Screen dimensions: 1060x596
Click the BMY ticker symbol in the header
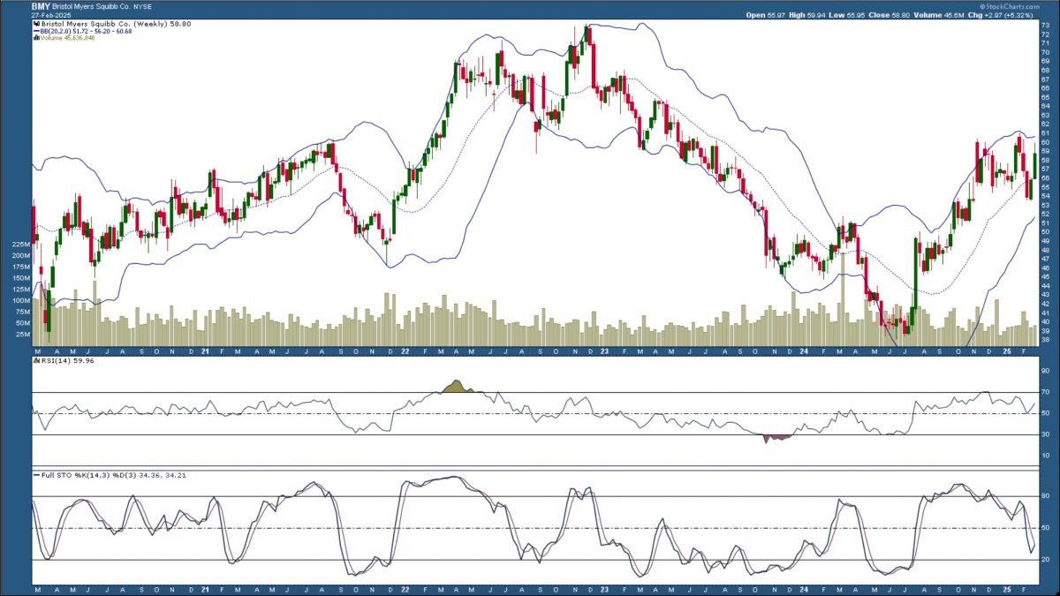coord(41,5)
